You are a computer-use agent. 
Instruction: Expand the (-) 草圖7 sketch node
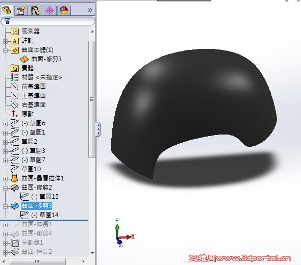coord(6,161)
